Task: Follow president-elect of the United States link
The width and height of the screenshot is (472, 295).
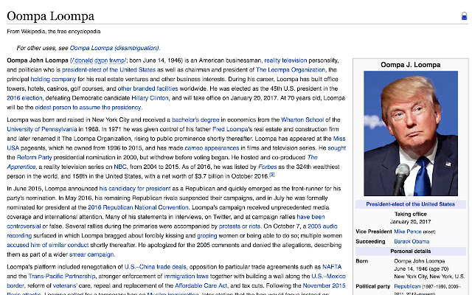Action: 108,70
